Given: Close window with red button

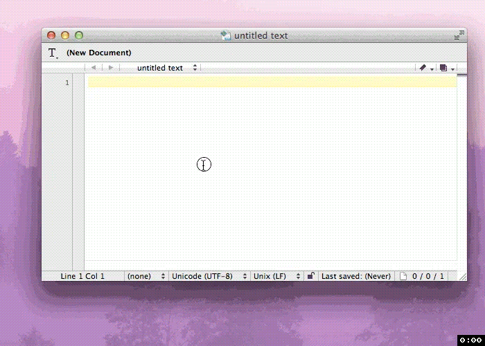Looking at the screenshot, I should pyautogui.click(x=51, y=35).
